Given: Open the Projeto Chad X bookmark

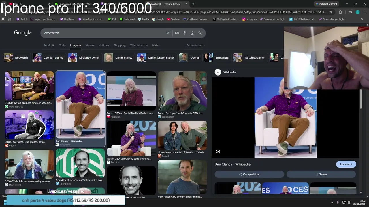Looking at the screenshot, I should [x=225, y=19].
